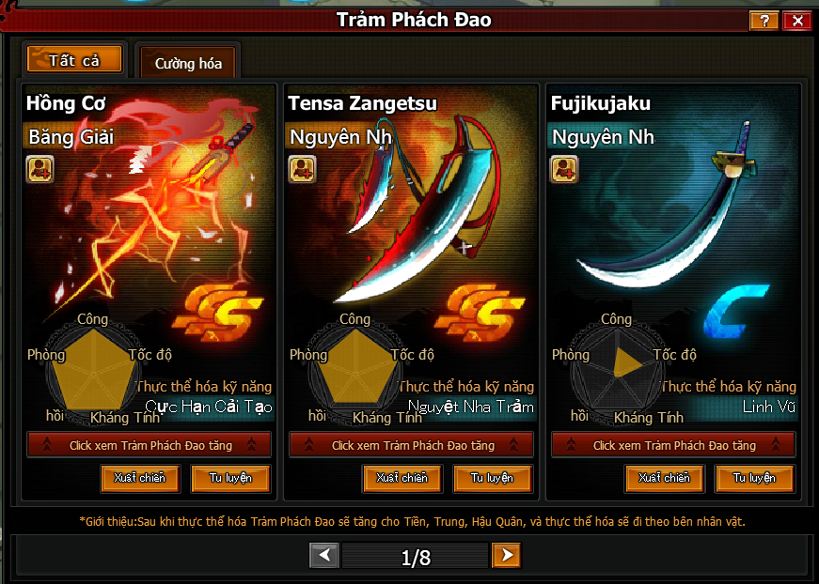Open the help question mark icon
The image size is (819, 584).
click(x=764, y=21)
